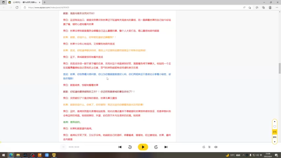Click the aipiaxi.com address bar
This screenshot has width=281, height=158.
[133, 7]
